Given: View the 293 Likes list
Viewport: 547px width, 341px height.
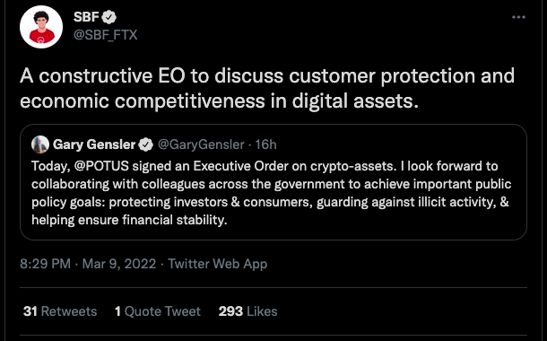Looking at the screenshot, I should [247, 311].
